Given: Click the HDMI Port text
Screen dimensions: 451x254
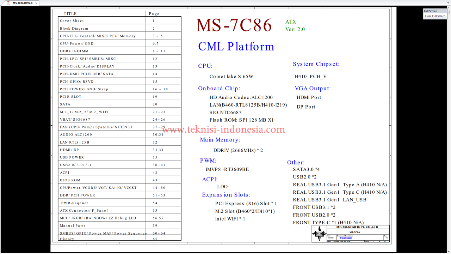Looking at the screenshot, I should [309, 97].
